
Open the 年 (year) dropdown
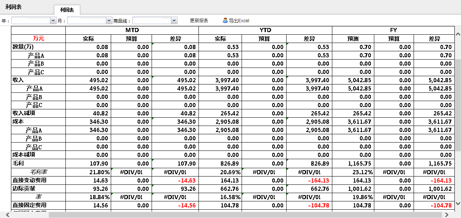coord(53,21)
